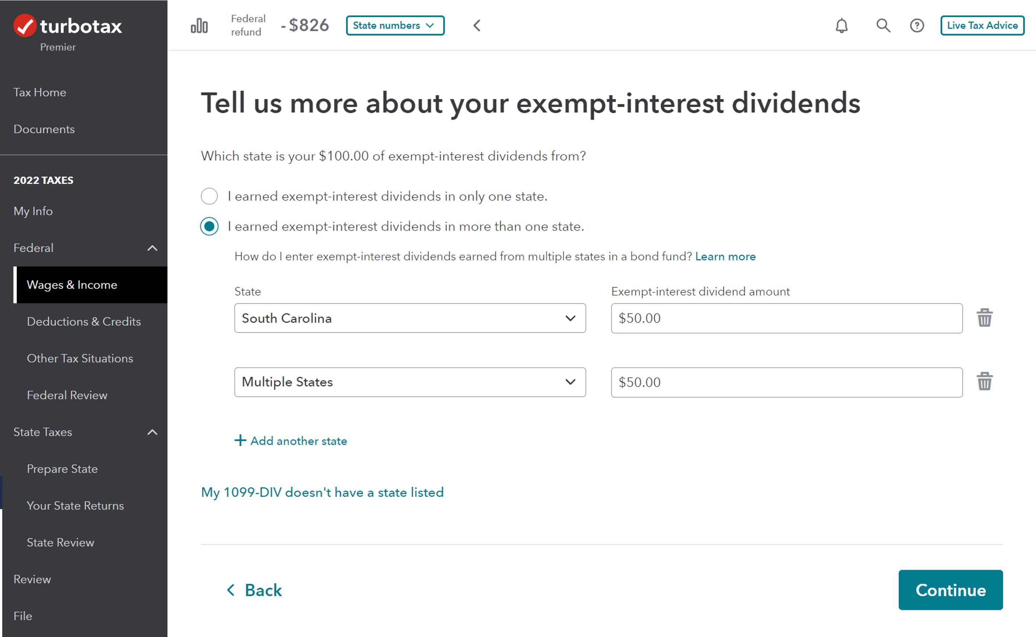
Task: Collapse the State Taxes sidebar section
Action: coord(152,432)
